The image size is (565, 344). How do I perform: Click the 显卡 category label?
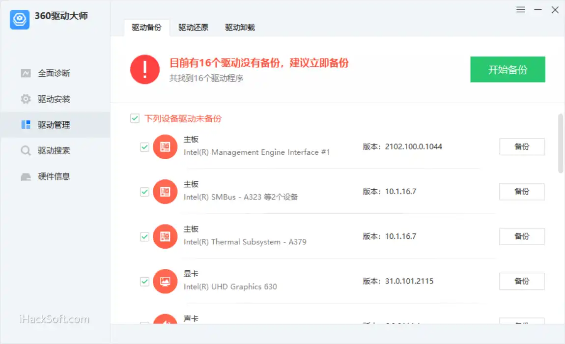[x=191, y=274]
